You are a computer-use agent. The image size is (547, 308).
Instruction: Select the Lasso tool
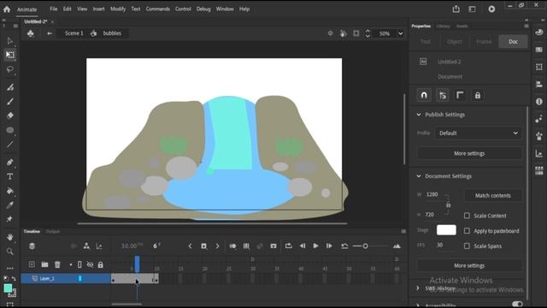pos(9,69)
